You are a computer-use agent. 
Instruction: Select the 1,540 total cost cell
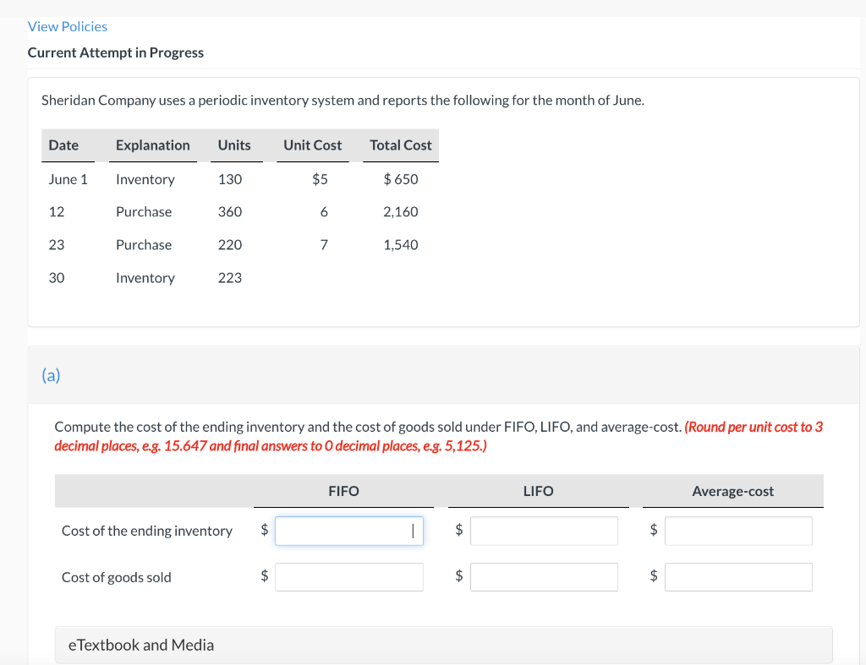click(x=401, y=245)
